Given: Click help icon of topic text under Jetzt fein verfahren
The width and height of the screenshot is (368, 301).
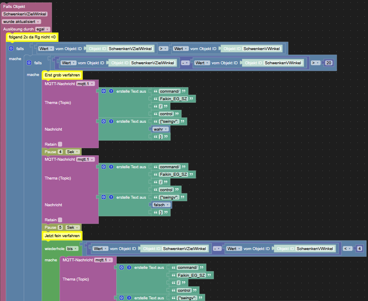Looking at the screenshot, I should pyautogui.click(x=129, y=267).
